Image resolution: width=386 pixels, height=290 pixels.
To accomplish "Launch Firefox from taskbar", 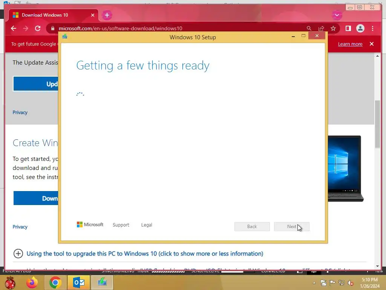I will [32, 282].
